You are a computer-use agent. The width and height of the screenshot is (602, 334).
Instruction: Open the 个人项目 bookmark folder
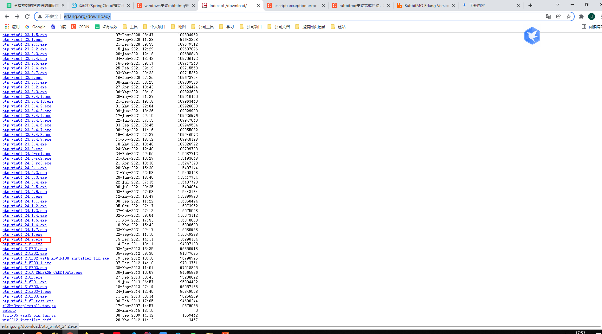click(x=154, y=27)
